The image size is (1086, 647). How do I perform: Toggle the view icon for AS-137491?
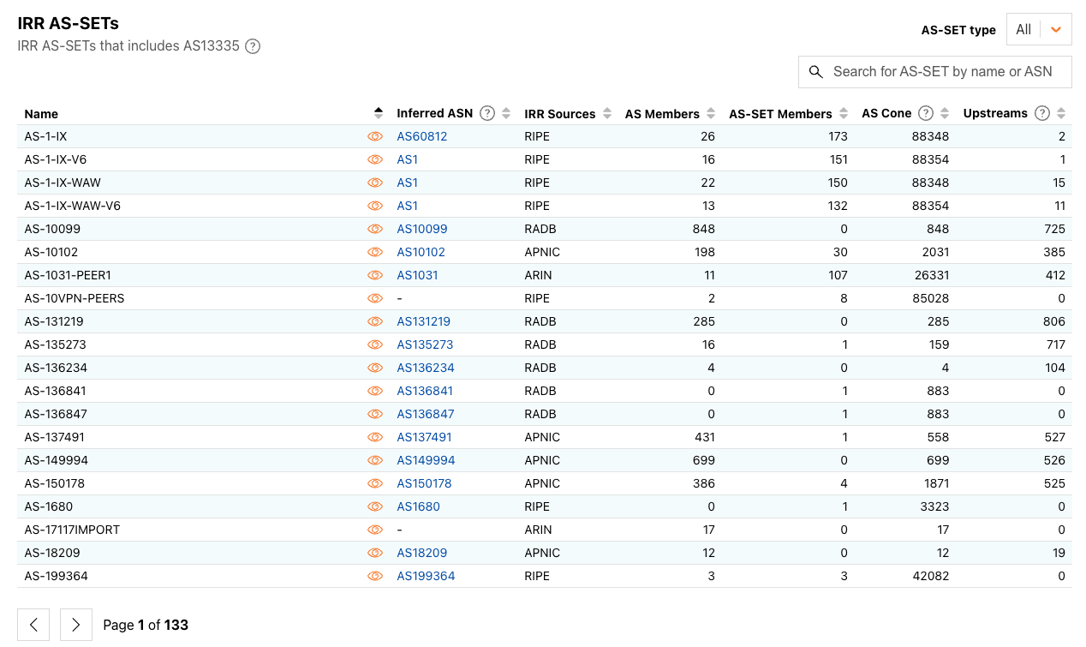[x=375, y=437]
